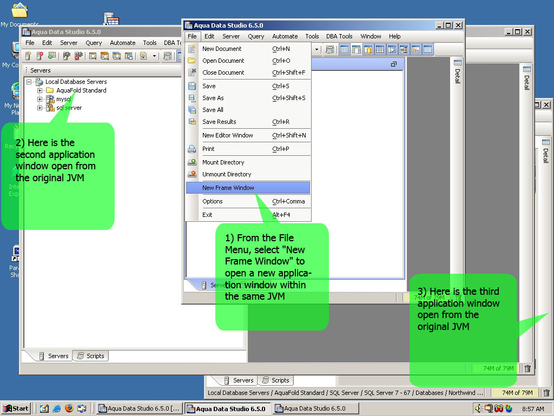Toggle first table grid view button in front toolbar
This screenshot has width=554, height=416.
tap(344, 49)
